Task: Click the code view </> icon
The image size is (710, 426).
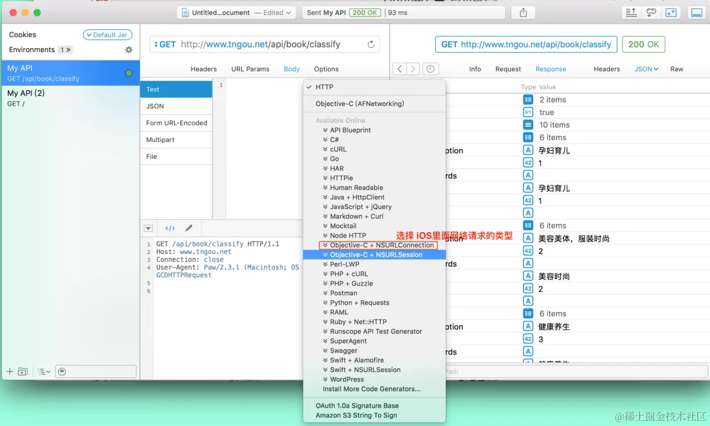Action: (170, 228)
